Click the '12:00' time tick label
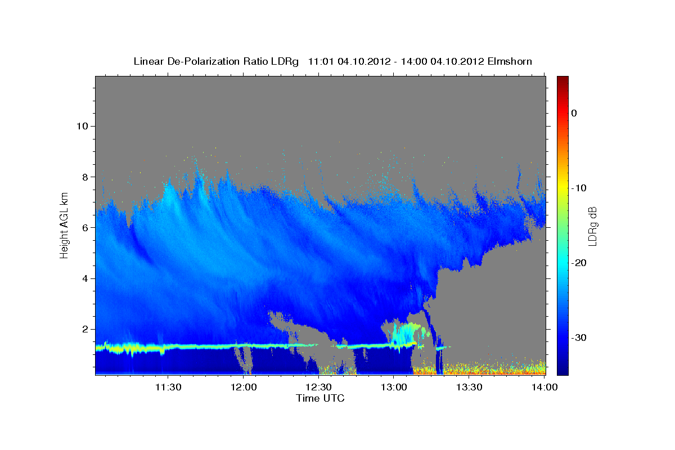 [x=245, y=387]
